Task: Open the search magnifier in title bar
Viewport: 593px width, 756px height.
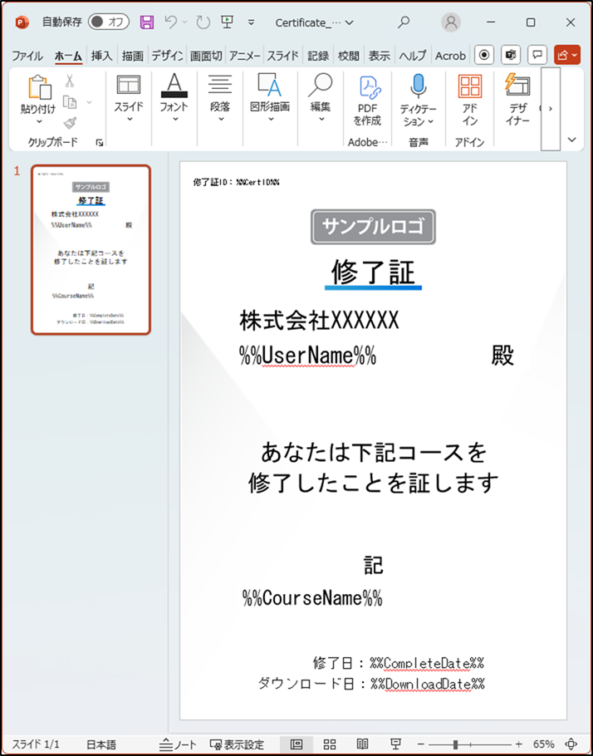Action: coord(404,22)
